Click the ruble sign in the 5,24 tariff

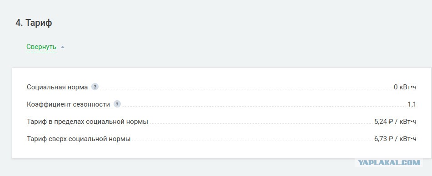coord(390,122)
